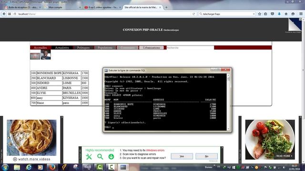
Task: Click the reload icon in address bar
Action: point(194,14)
